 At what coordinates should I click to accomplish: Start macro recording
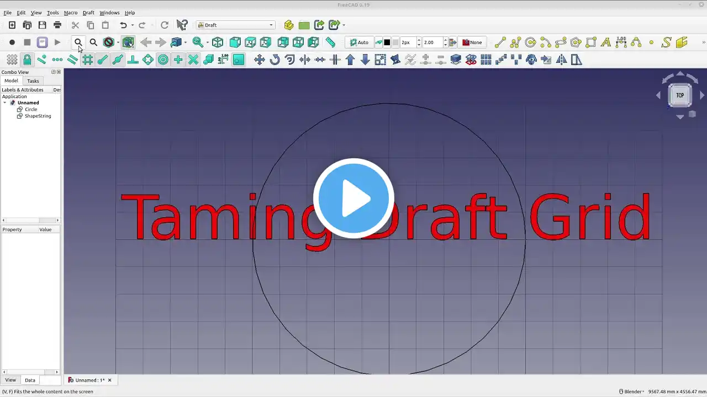12,42
